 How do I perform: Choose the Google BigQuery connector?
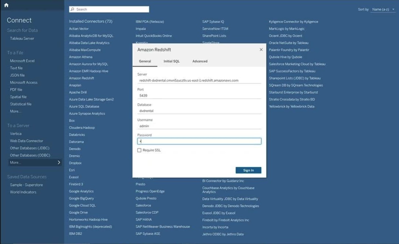[81, 198]
